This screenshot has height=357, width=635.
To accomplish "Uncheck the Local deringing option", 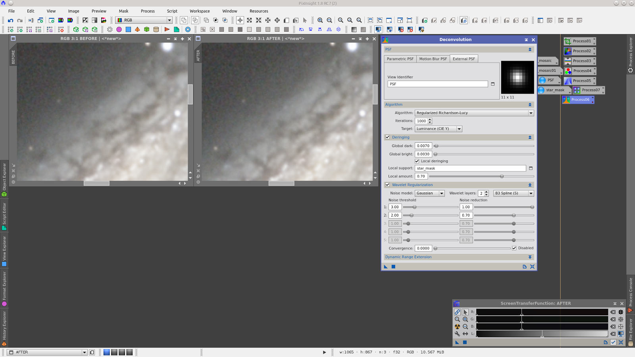I will point(417,161).
